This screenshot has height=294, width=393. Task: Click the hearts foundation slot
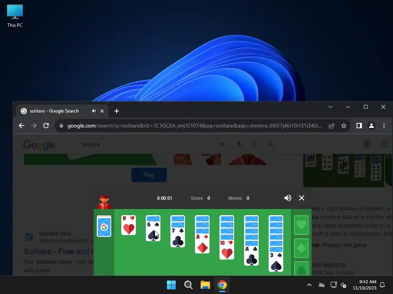point(301,225)
